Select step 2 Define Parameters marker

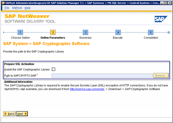(x=53, y=32)
